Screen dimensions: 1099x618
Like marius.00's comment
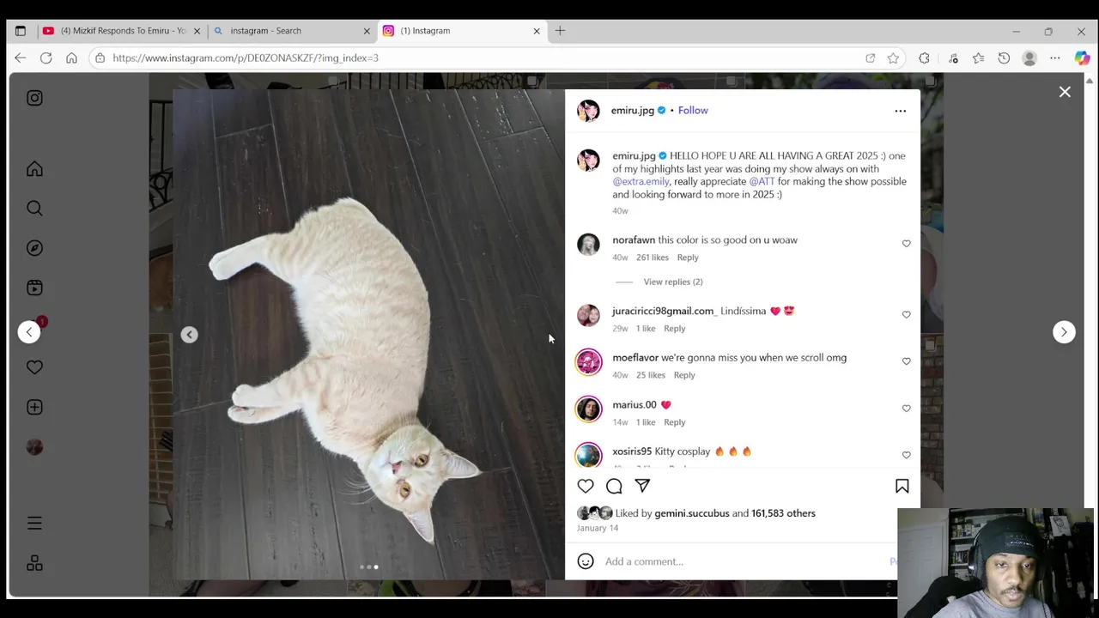[906, 409]
